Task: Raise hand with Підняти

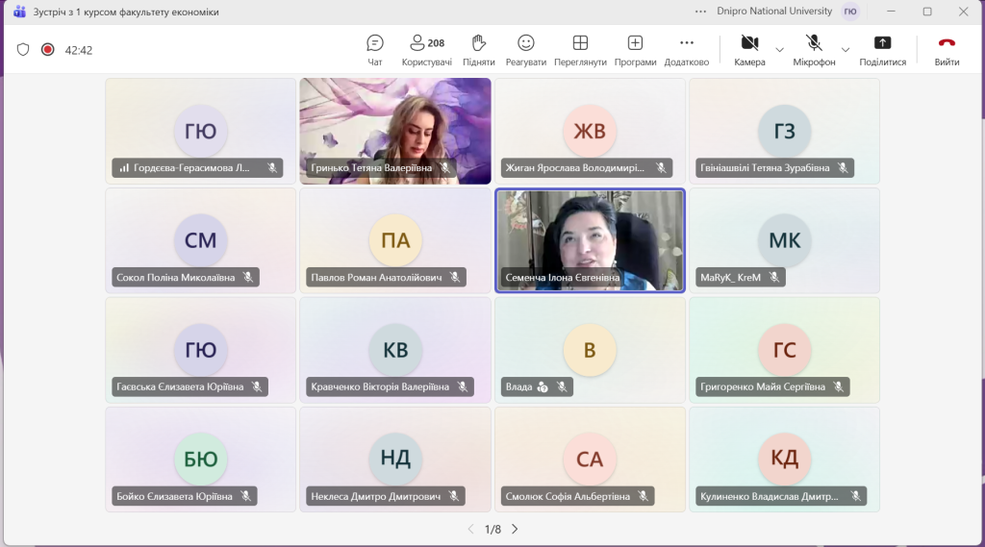Action: tap(479, 50)
